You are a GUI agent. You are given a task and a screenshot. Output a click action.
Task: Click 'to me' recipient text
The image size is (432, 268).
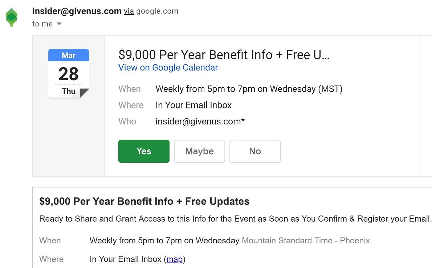tap(42, 24)
